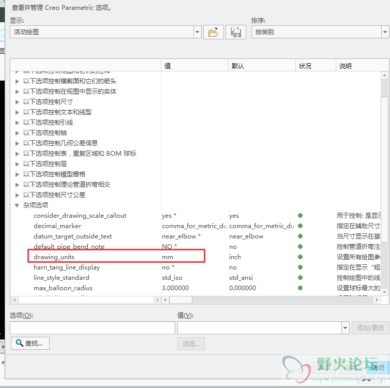390x388 pixels.
Task: Click status dot for harn_tang_line_display
Action: (x=300, y=267)
